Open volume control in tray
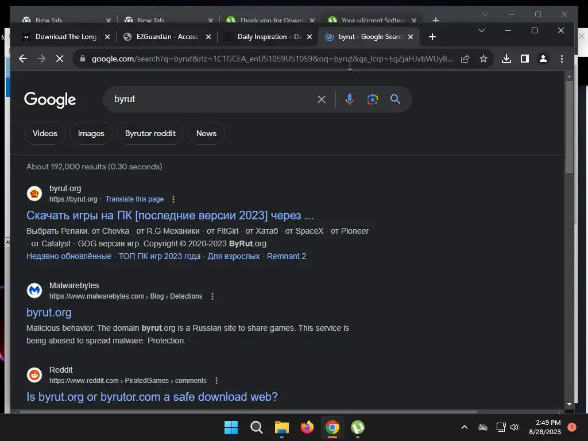Viewport: 588px width, 441px height. tap(514, 427)
